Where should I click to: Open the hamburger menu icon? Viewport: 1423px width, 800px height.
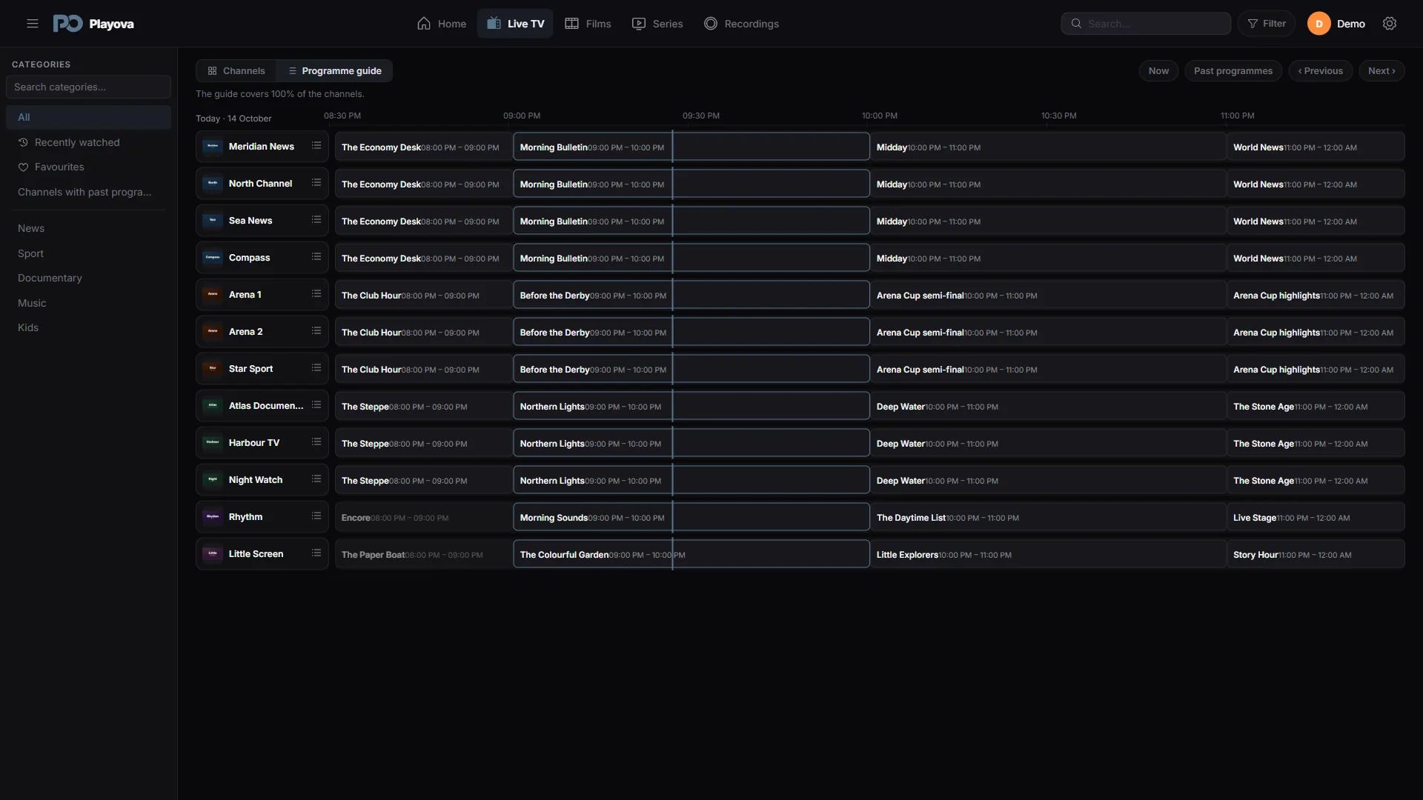point(33,24)
